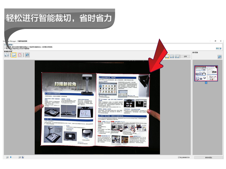The height and width of the screenshot is (169, 226).
Task: Choose the 2-1 page split order icon
Action: (177, 56)
